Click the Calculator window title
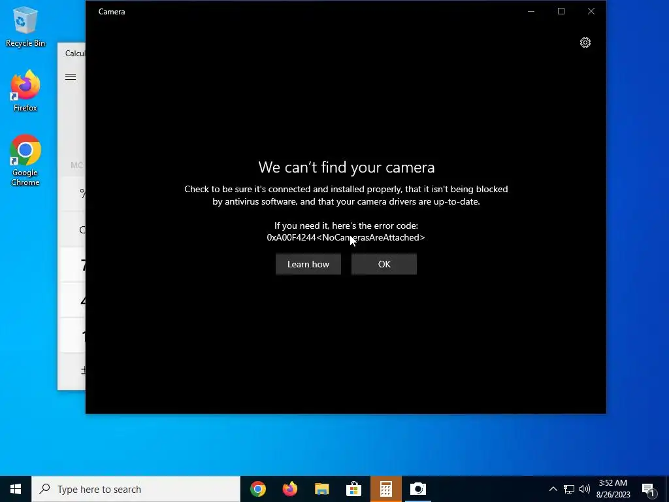Viewport: 669px width, 502px height. [x=75, y=54]
